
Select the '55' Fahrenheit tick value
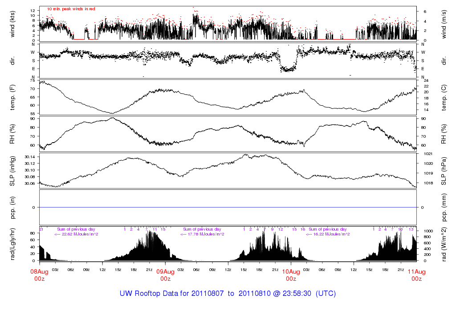click(32, 114)
